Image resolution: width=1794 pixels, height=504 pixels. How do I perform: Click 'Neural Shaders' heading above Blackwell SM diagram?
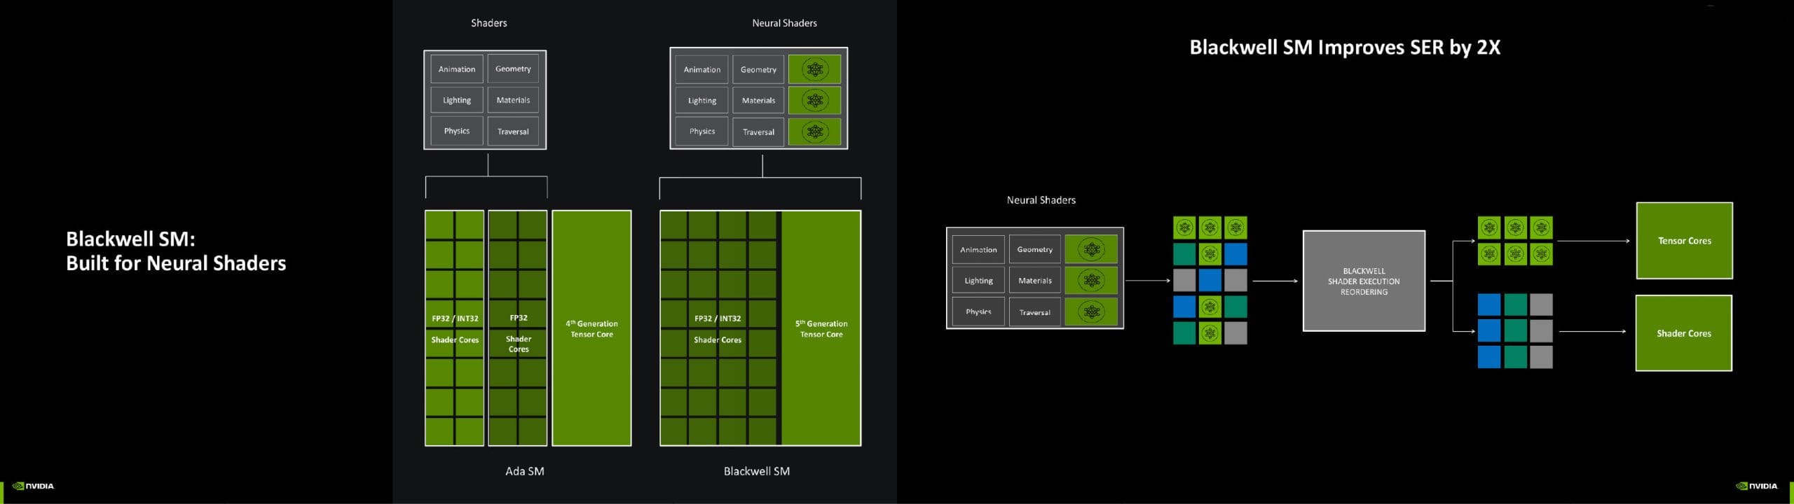click(x=784, y=23)
